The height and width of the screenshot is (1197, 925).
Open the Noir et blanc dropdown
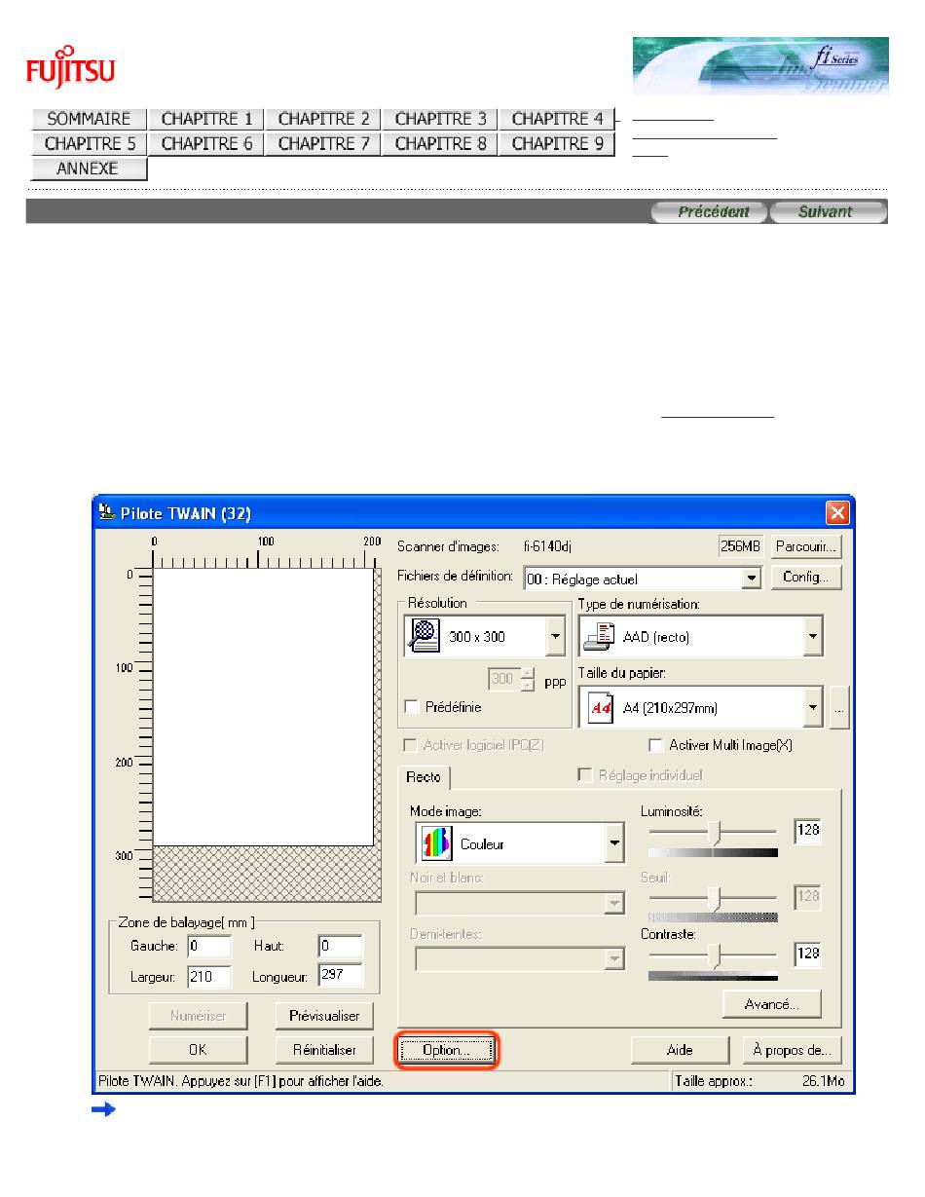[613, 905]
